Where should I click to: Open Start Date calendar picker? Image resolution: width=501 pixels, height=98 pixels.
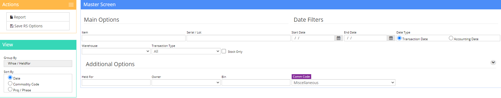(338, 38)
